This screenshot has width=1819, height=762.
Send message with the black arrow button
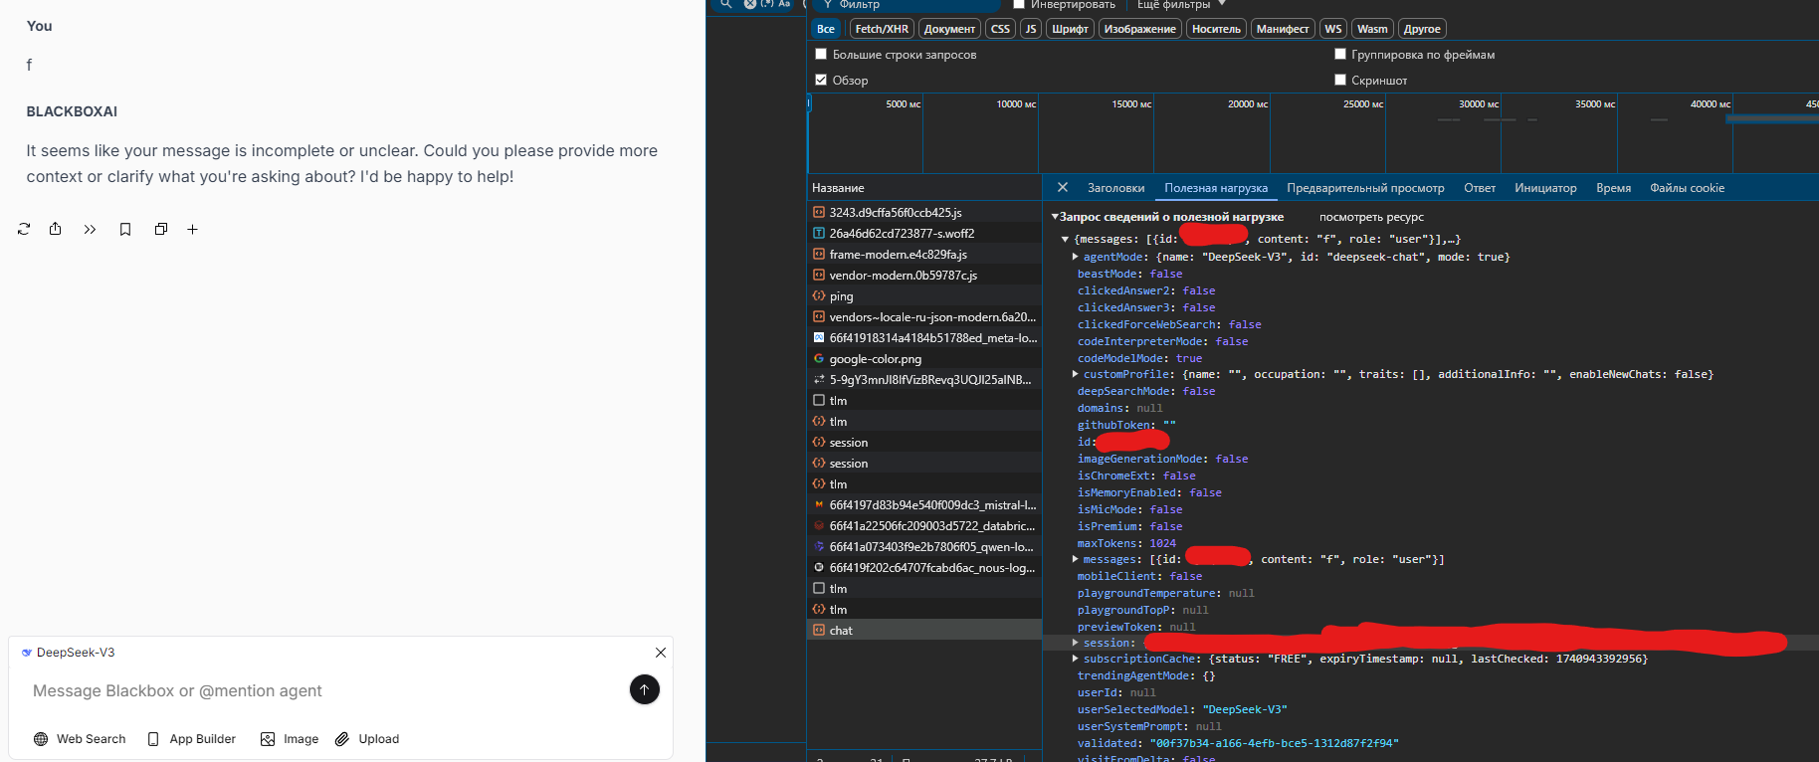pos(645,689)
